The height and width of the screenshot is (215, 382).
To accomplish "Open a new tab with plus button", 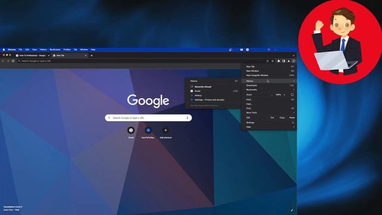I will coord(91,56).
